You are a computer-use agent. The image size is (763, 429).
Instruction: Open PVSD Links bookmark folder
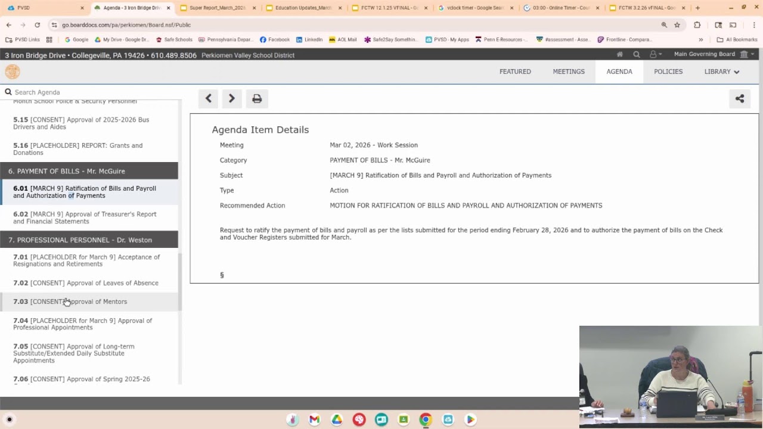(x=23, y=39)
